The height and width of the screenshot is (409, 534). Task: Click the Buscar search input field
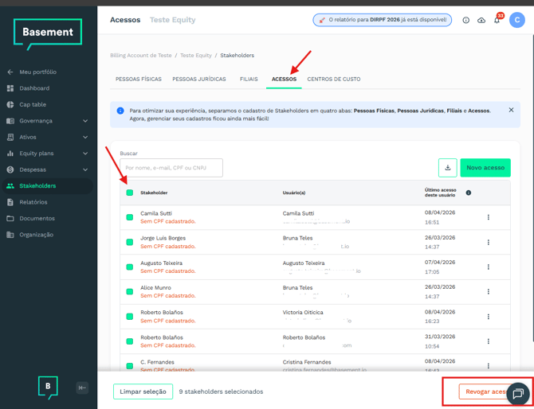click(171, 167)
